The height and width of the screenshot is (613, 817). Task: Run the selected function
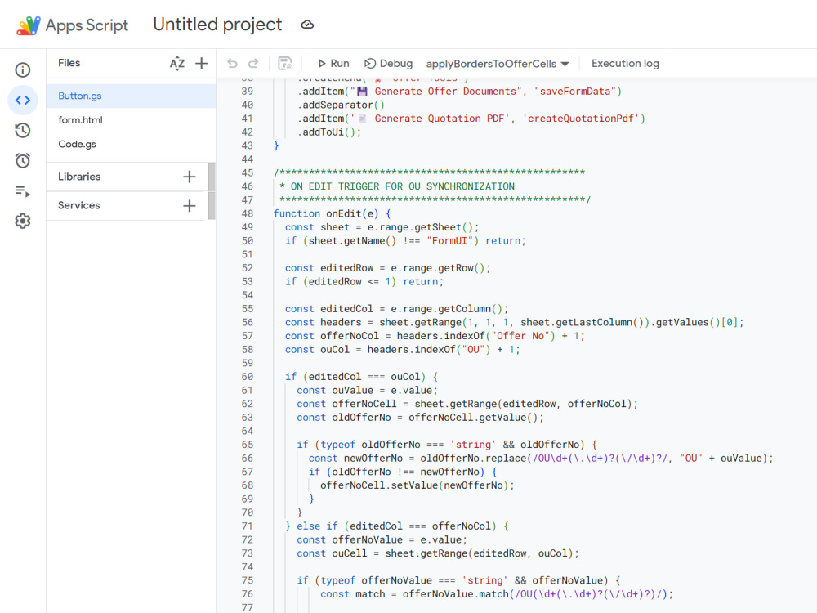pyautogui.click(x=333, y=64)
